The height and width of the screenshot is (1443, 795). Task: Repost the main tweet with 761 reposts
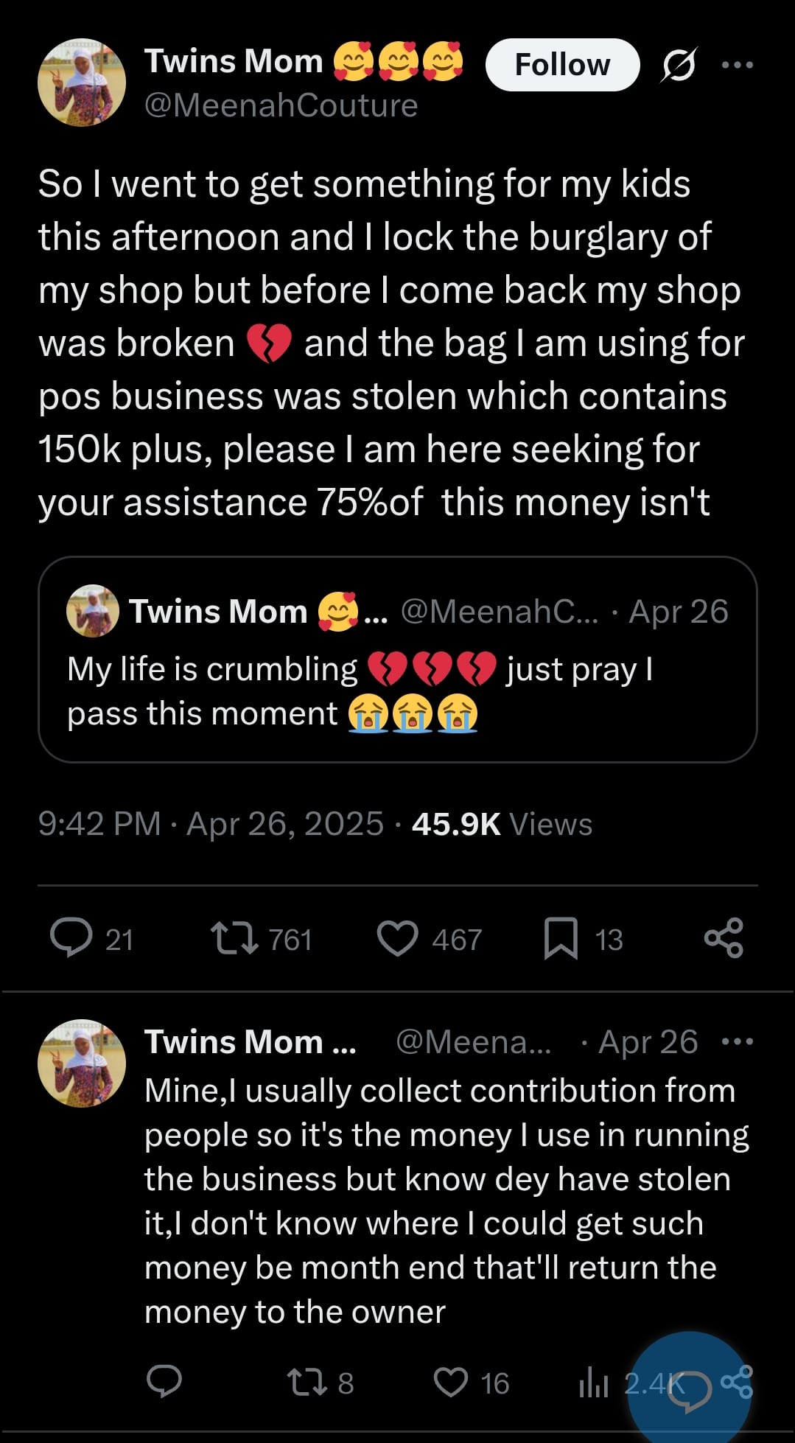pos(234,938)
